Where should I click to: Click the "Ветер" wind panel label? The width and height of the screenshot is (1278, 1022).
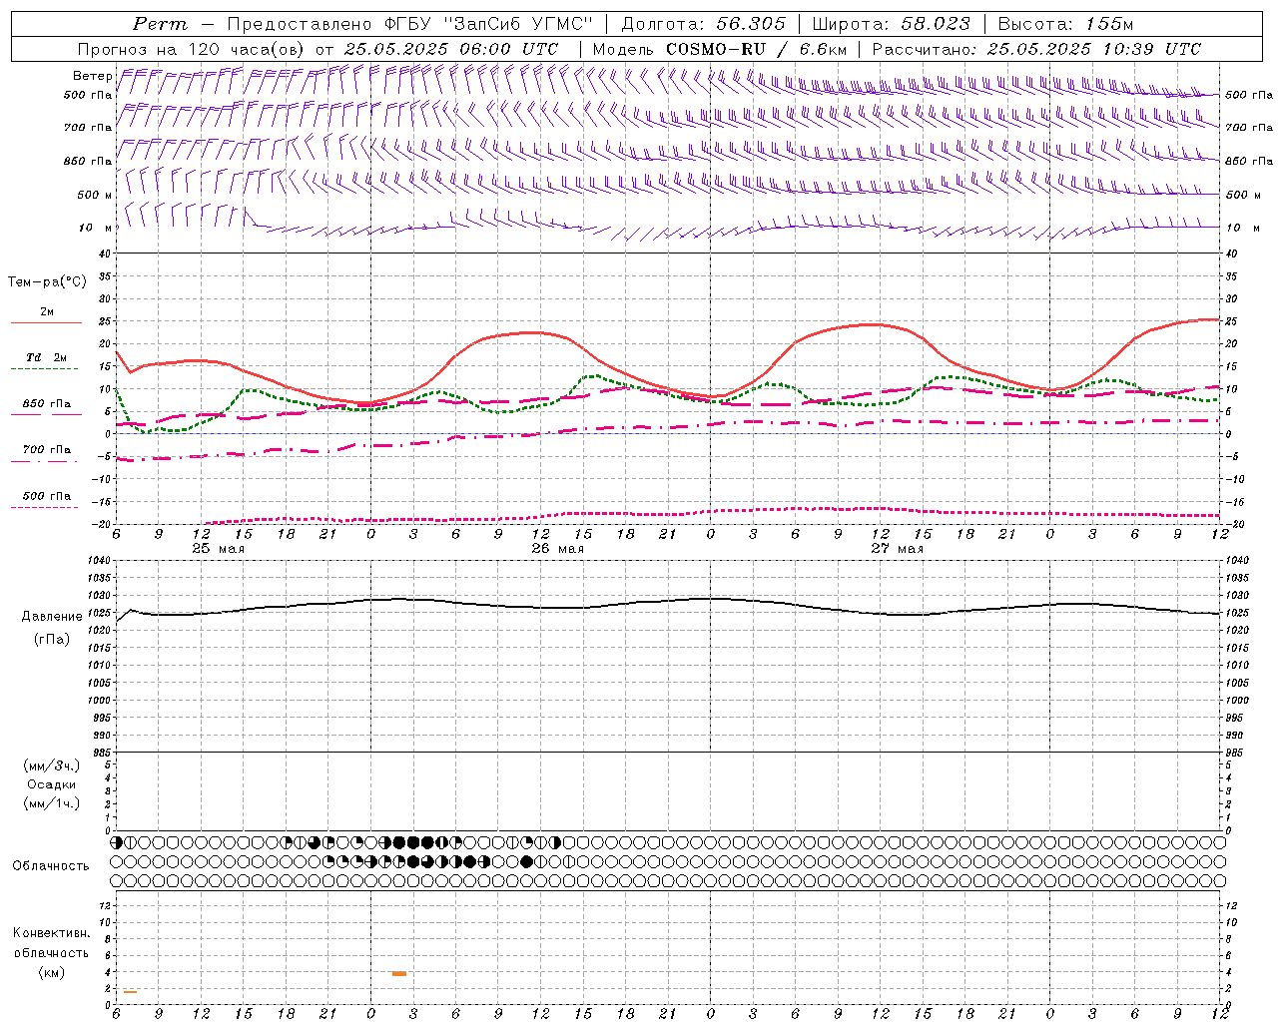[92, 76]
